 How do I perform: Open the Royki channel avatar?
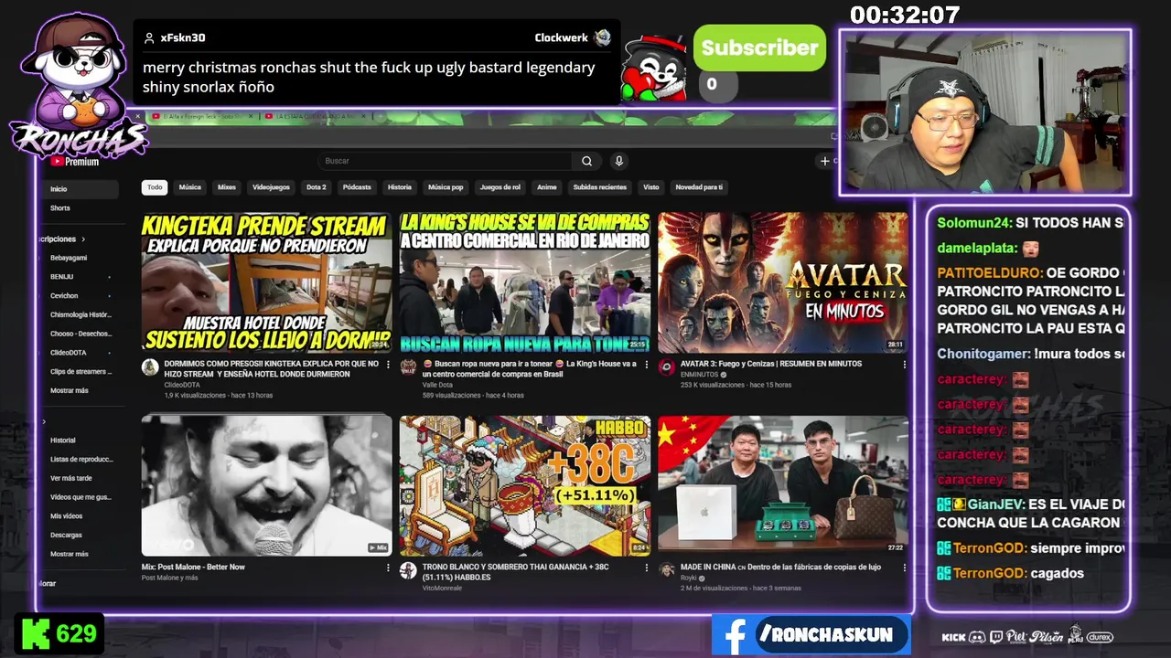(666, 570)
